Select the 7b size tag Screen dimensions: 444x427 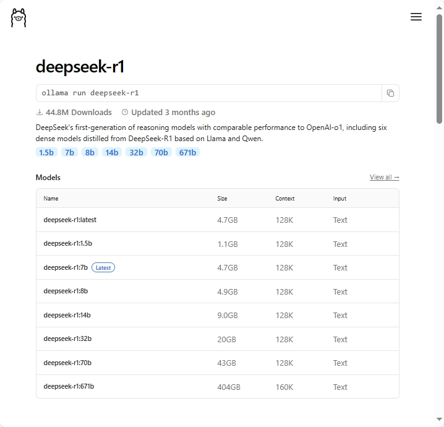(69, 152)
